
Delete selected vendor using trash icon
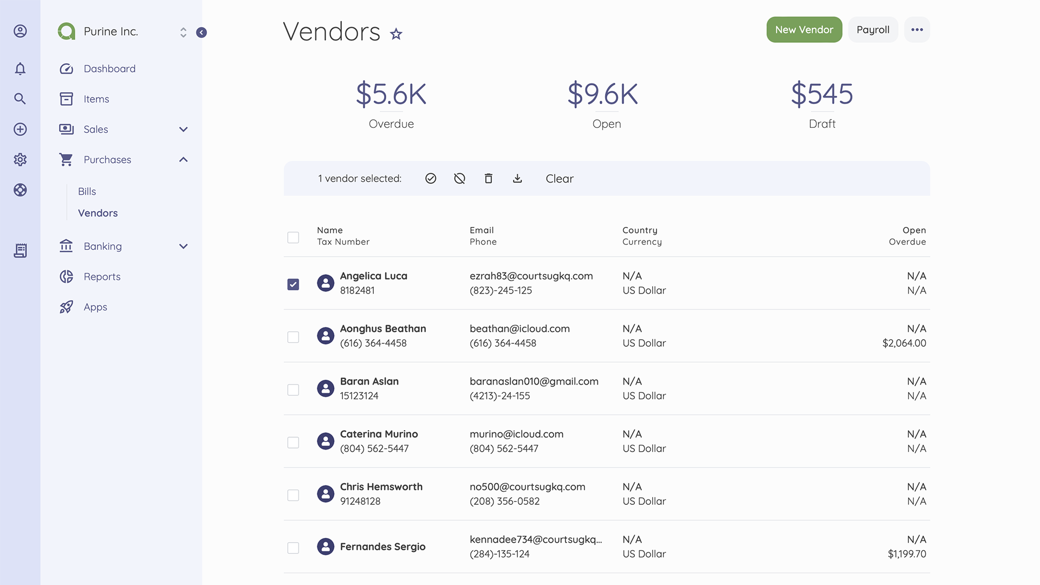click(488, 178)
